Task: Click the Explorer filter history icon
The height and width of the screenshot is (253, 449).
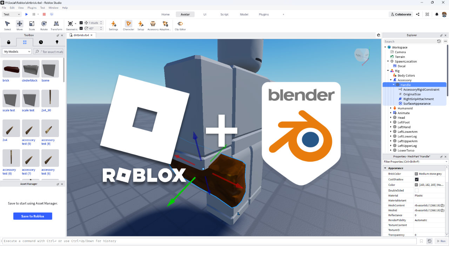Action: tap(439, 41)
